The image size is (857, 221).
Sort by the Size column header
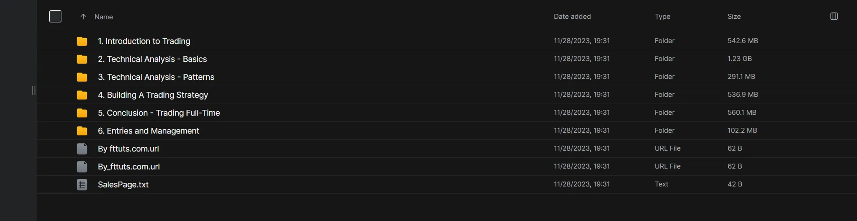(734, 17)
